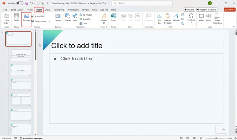Click Accessibility: Investigate in status bar
The width and height of the screenshot is (237, 140).
[31, 138]
